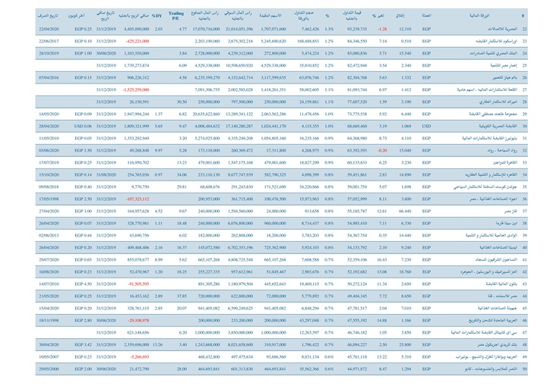Click trading volume '168,488,853'
Viewport: 547px width, 386px height.
point(308,42)
